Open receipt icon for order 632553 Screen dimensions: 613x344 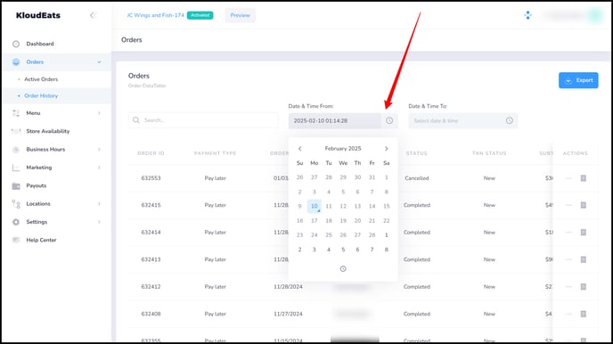(584, 178)
